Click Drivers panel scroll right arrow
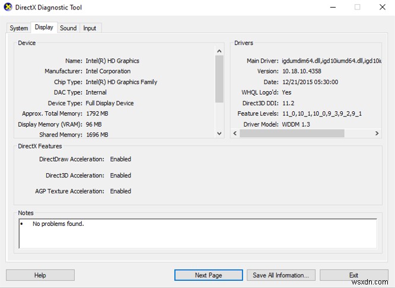395x288 pixels. (x=377, y=133)
